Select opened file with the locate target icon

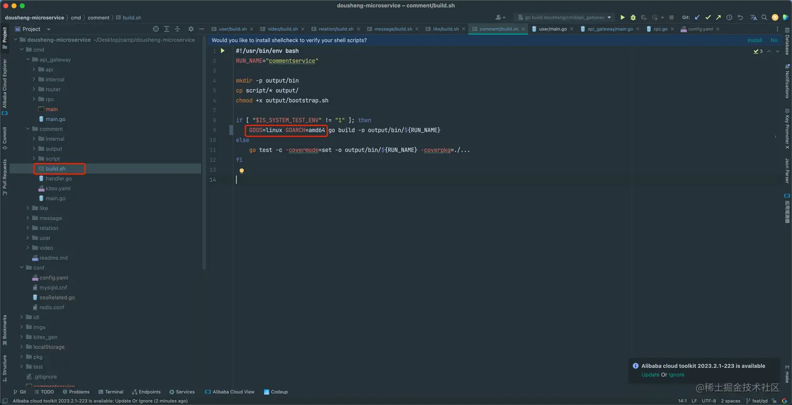(156, 29)
